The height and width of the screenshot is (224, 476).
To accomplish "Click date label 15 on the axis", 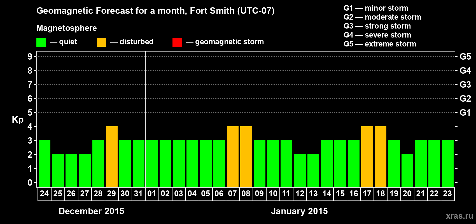I will [340, 194].
